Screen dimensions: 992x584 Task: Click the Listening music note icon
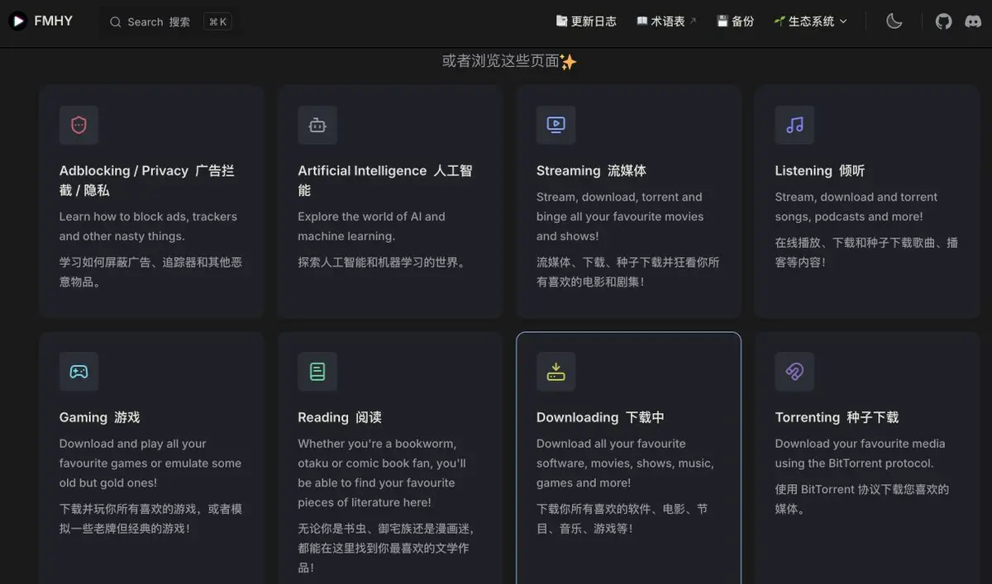[794, 125]
